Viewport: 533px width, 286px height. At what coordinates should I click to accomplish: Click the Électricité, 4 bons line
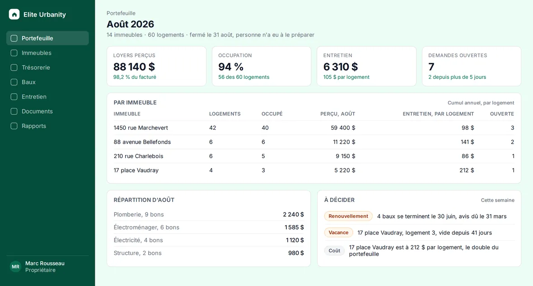pyautogui.click(x=209, y=240)
